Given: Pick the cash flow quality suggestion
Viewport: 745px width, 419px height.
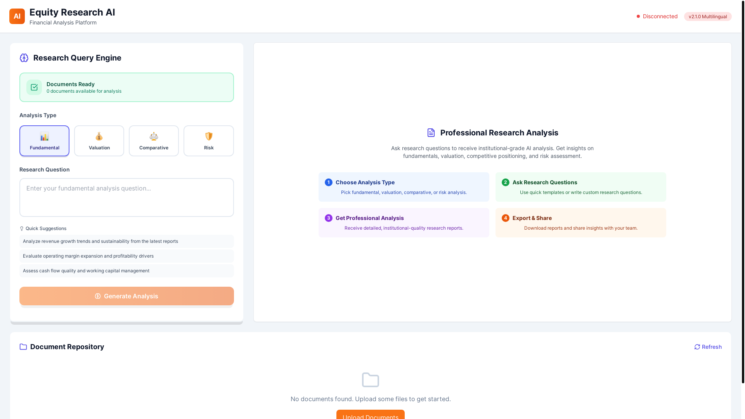Looking at the screenshot, I should [x=126, y=271].
